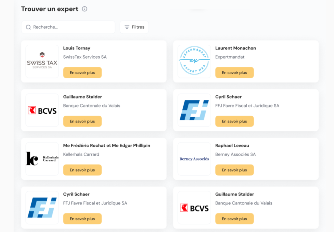The height and width of the screenshot is (232, 334).
Task: Open Me Frédéric Rochat et Me Edgar Phillipin name
Action: pos(107,146)
